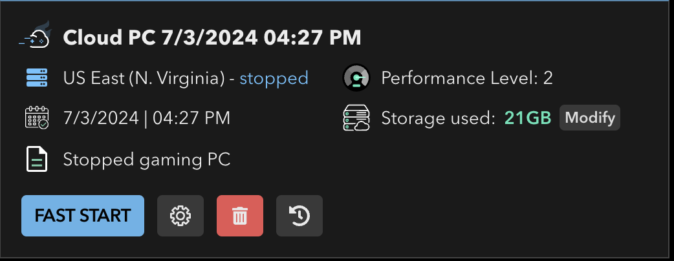Viewport: 674px width, 261px height.
Task: Click the 7/3/2024 | 04:27 PM timestamp
Action: pos(147,118)
